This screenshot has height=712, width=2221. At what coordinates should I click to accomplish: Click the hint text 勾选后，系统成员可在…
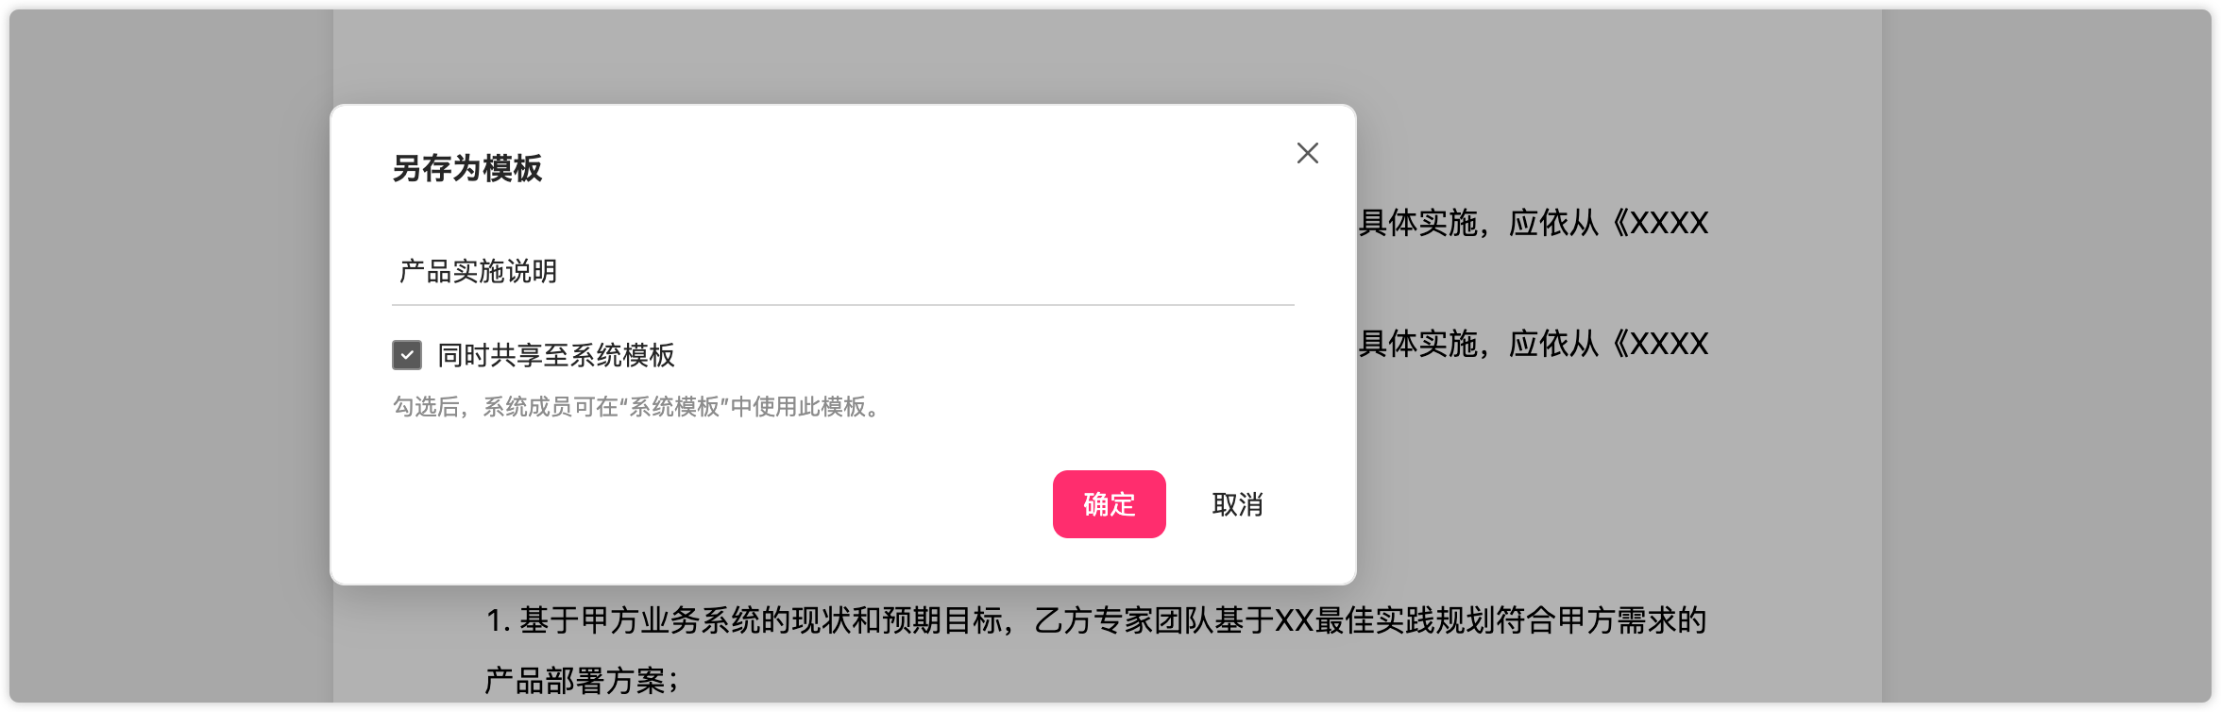tap(638, 407)
